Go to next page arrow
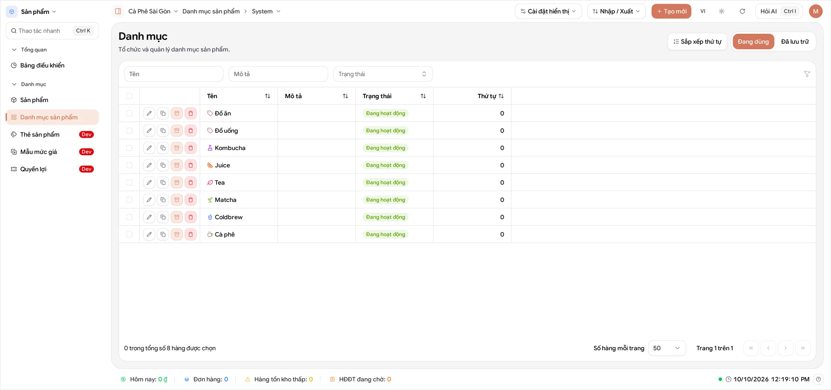Image resolution: width=831 pixels, height=390 pixels. point(786,348)
